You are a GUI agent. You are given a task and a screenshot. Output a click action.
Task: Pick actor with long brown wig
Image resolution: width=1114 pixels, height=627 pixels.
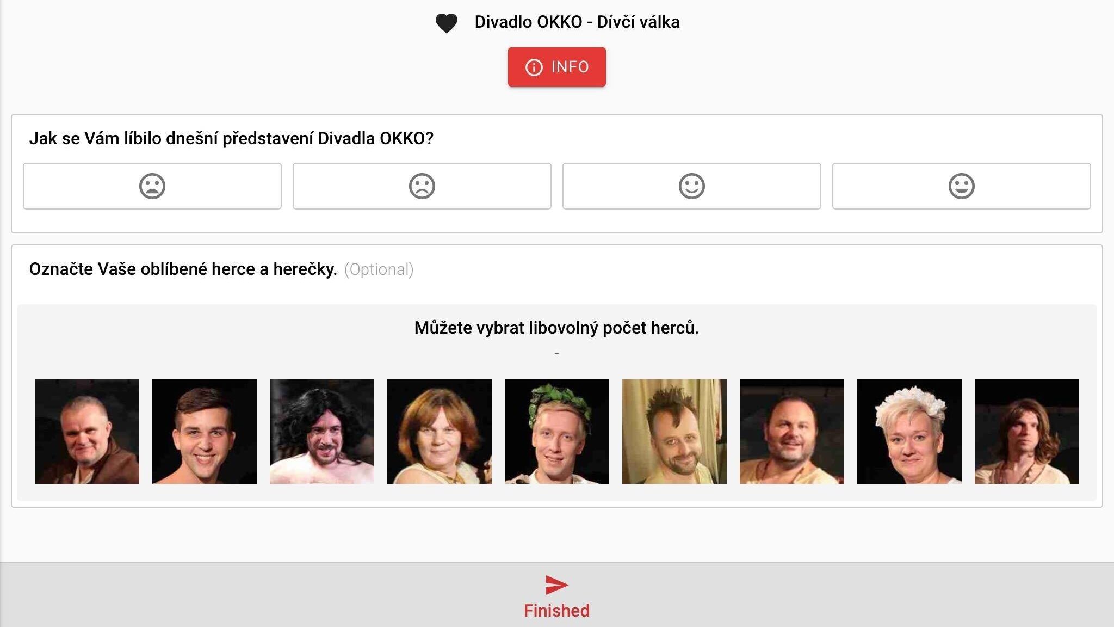tap(1027, 432)
